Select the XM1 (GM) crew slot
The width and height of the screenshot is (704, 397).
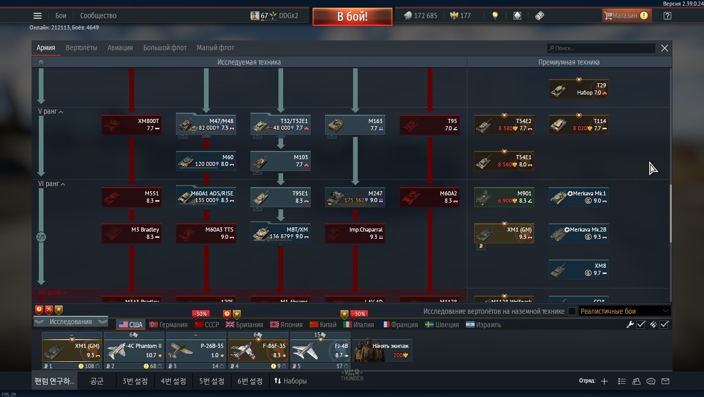pos(71,350)
